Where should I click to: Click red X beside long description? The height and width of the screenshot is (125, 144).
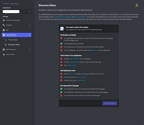(x=61, y=62)
